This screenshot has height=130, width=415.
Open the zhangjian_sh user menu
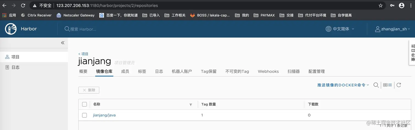click(392, 29)
